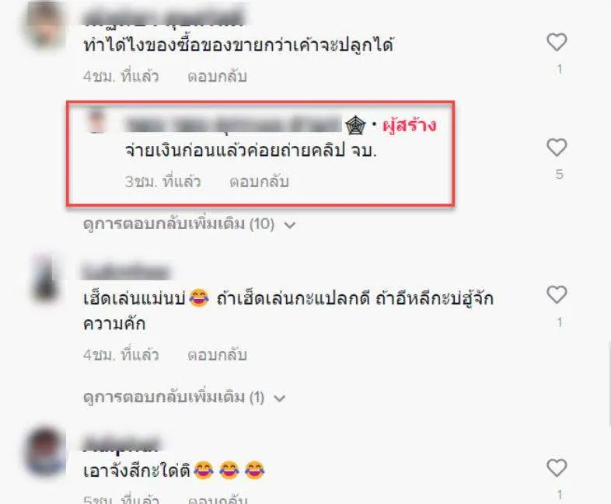Viewport: 611px width, 504px height.
Task: Reply to the 5-hour-old comment at bottom
Action: (217, 499)
